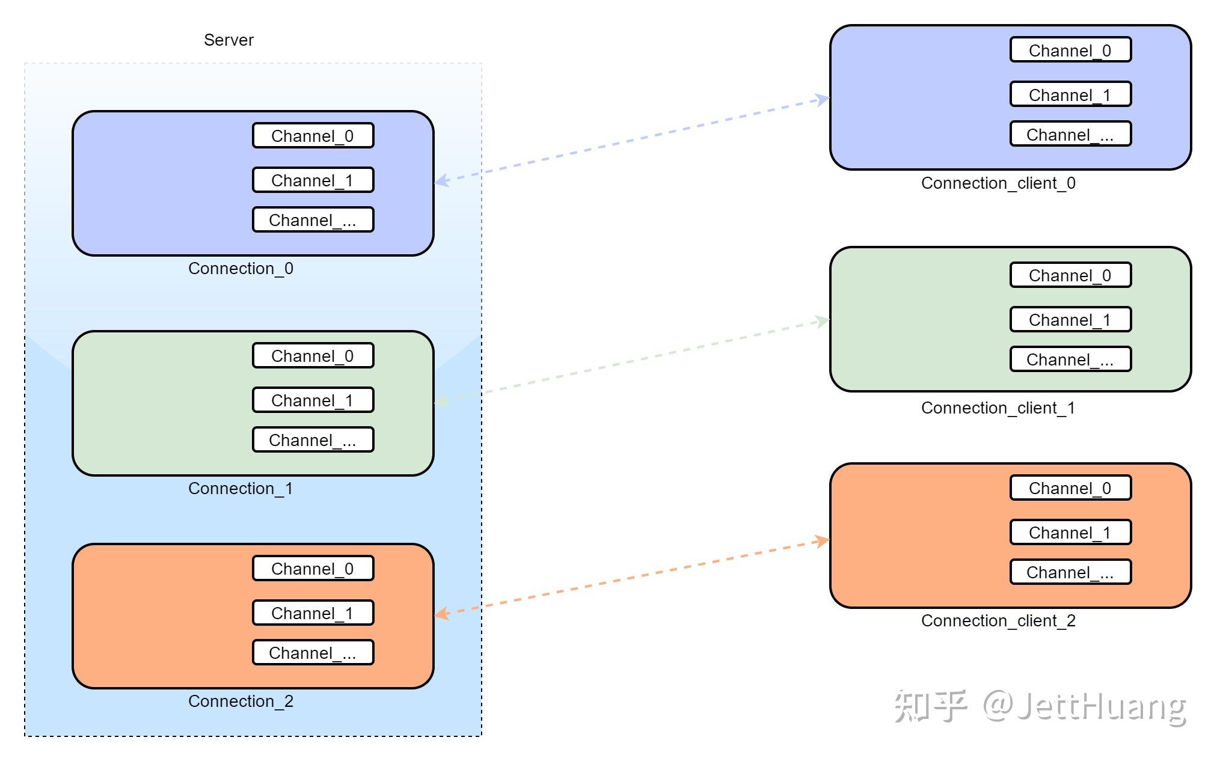The height and width of the screenshot is (761, 1217).
Task: Click Channel_1 in Connection_client_0 box
Action: coord(1070,95)
